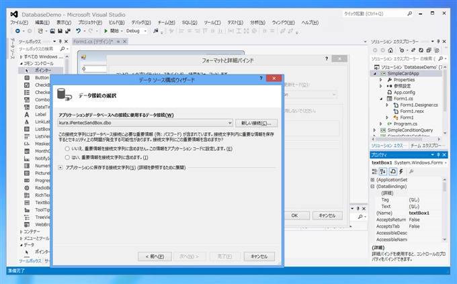This screenshot has height=284, width=457.
Task: Expand the Containers toolbox group
Action: coord(22,232)
